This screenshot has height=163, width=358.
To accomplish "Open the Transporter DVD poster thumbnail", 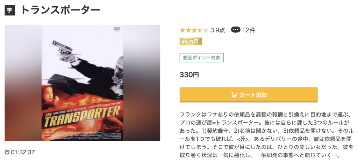I will click(82, 83).
